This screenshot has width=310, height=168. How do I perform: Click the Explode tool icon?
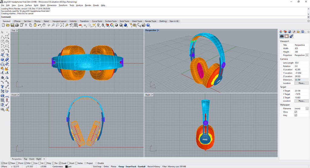click(x=7, y=69)
